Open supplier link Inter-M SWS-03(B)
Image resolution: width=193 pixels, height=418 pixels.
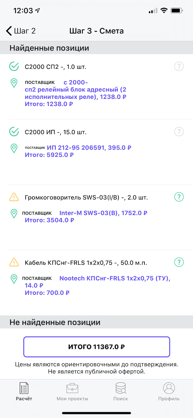[103, 213]
